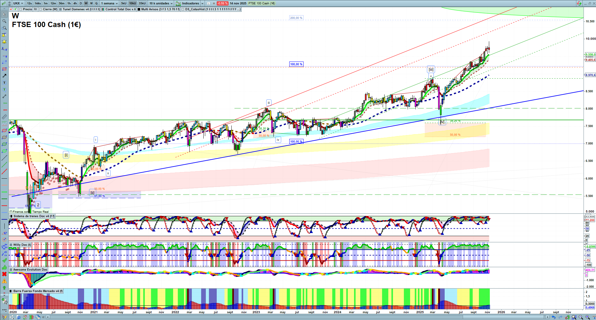Select the zoom area selection tool
Screen dimensions: 596x320
point(4,28)
